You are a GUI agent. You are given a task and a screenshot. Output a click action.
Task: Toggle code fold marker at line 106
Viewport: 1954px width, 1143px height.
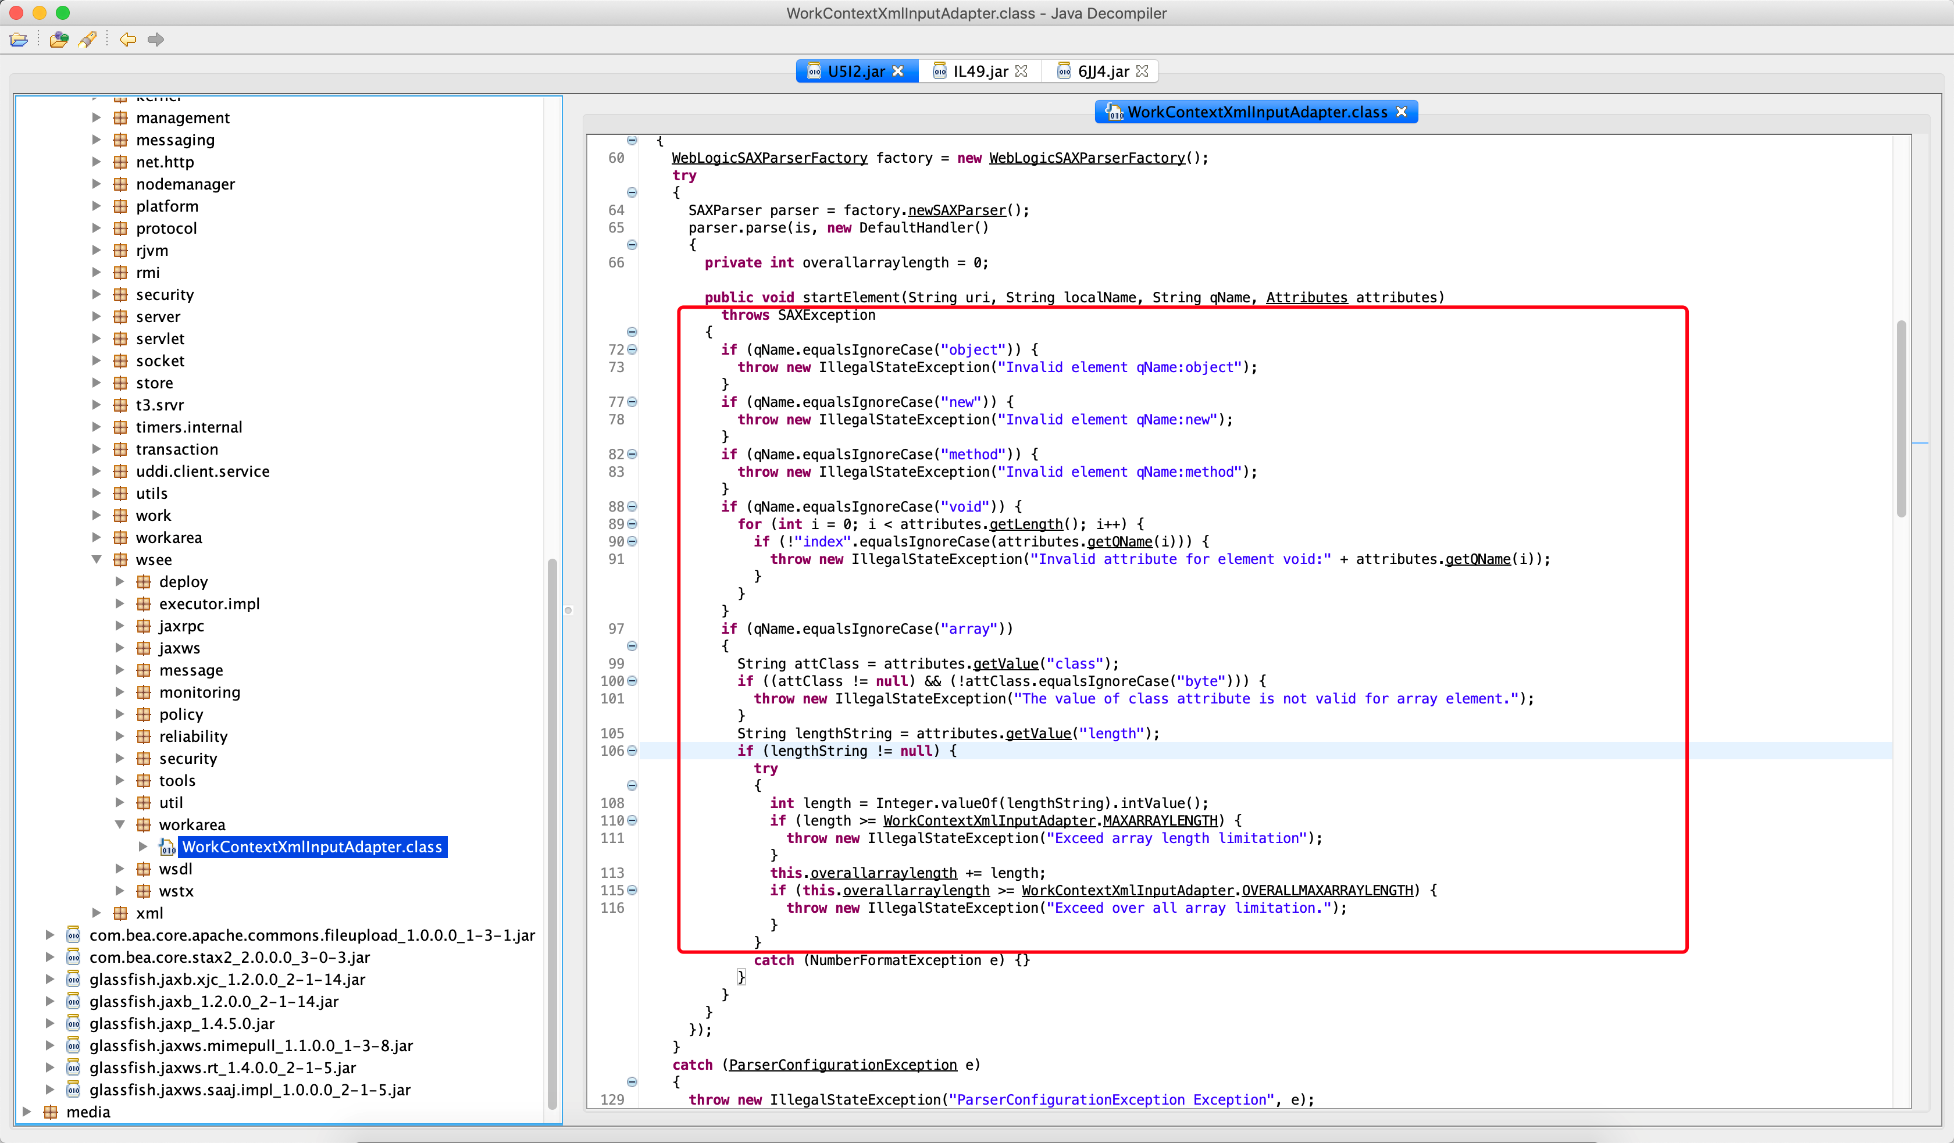coord(632,751)
